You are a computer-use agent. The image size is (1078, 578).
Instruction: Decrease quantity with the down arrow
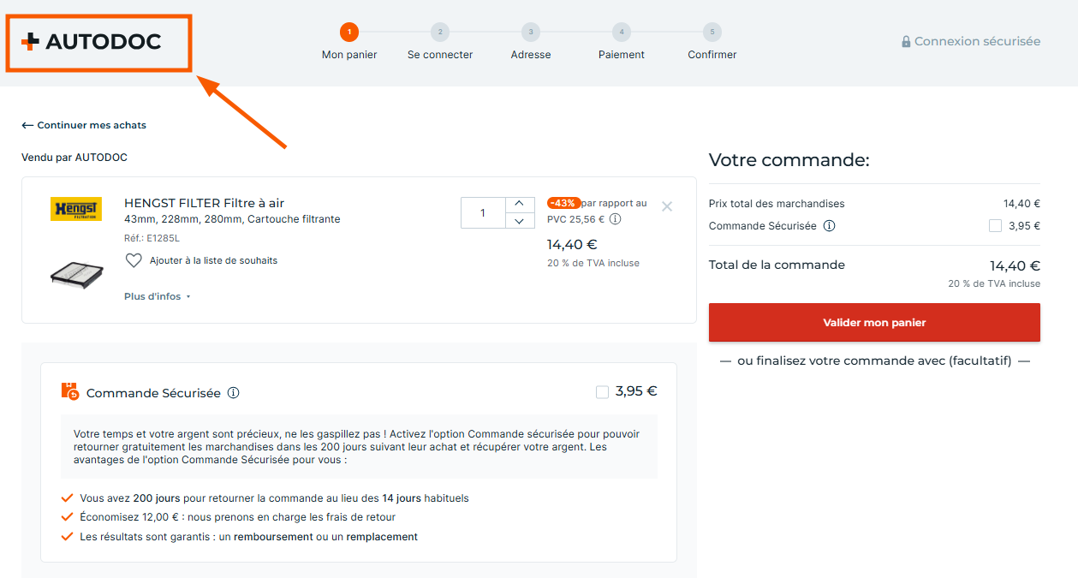520,221
